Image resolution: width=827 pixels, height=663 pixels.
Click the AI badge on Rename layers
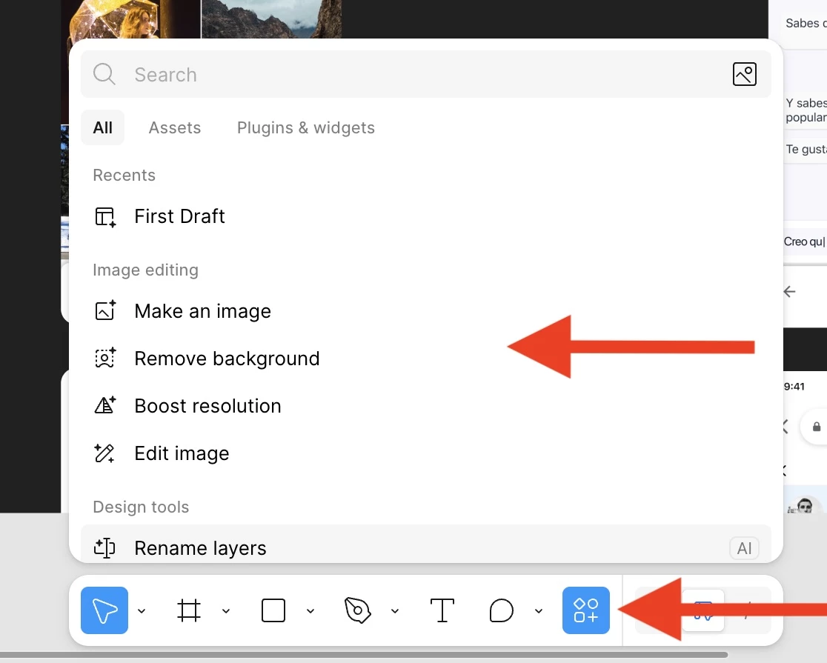point(744,548)
